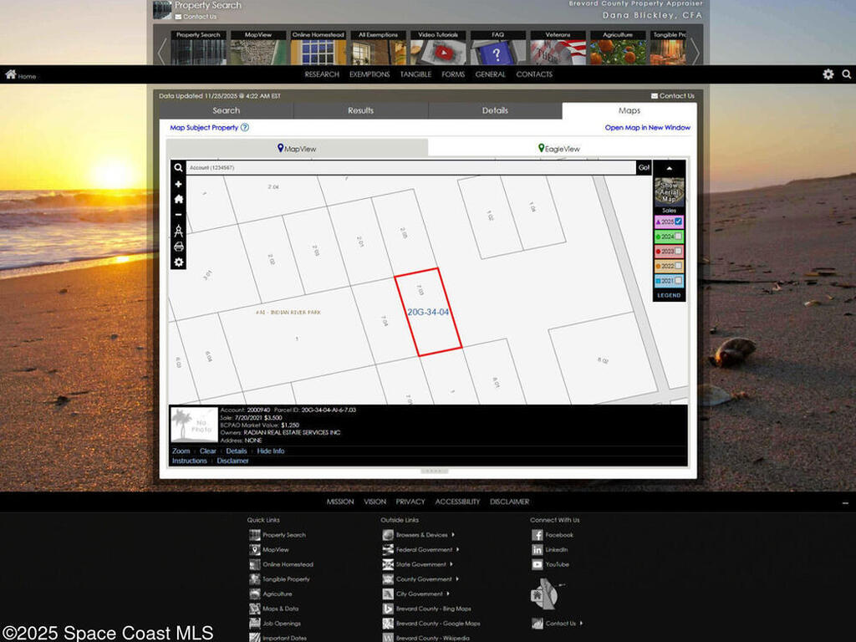Open map settings gear in toolbar

pyautogui.click(x=178, y=262)
